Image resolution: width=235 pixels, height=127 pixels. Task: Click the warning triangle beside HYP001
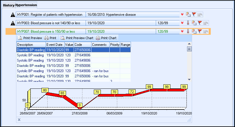[x=13, y=15]
